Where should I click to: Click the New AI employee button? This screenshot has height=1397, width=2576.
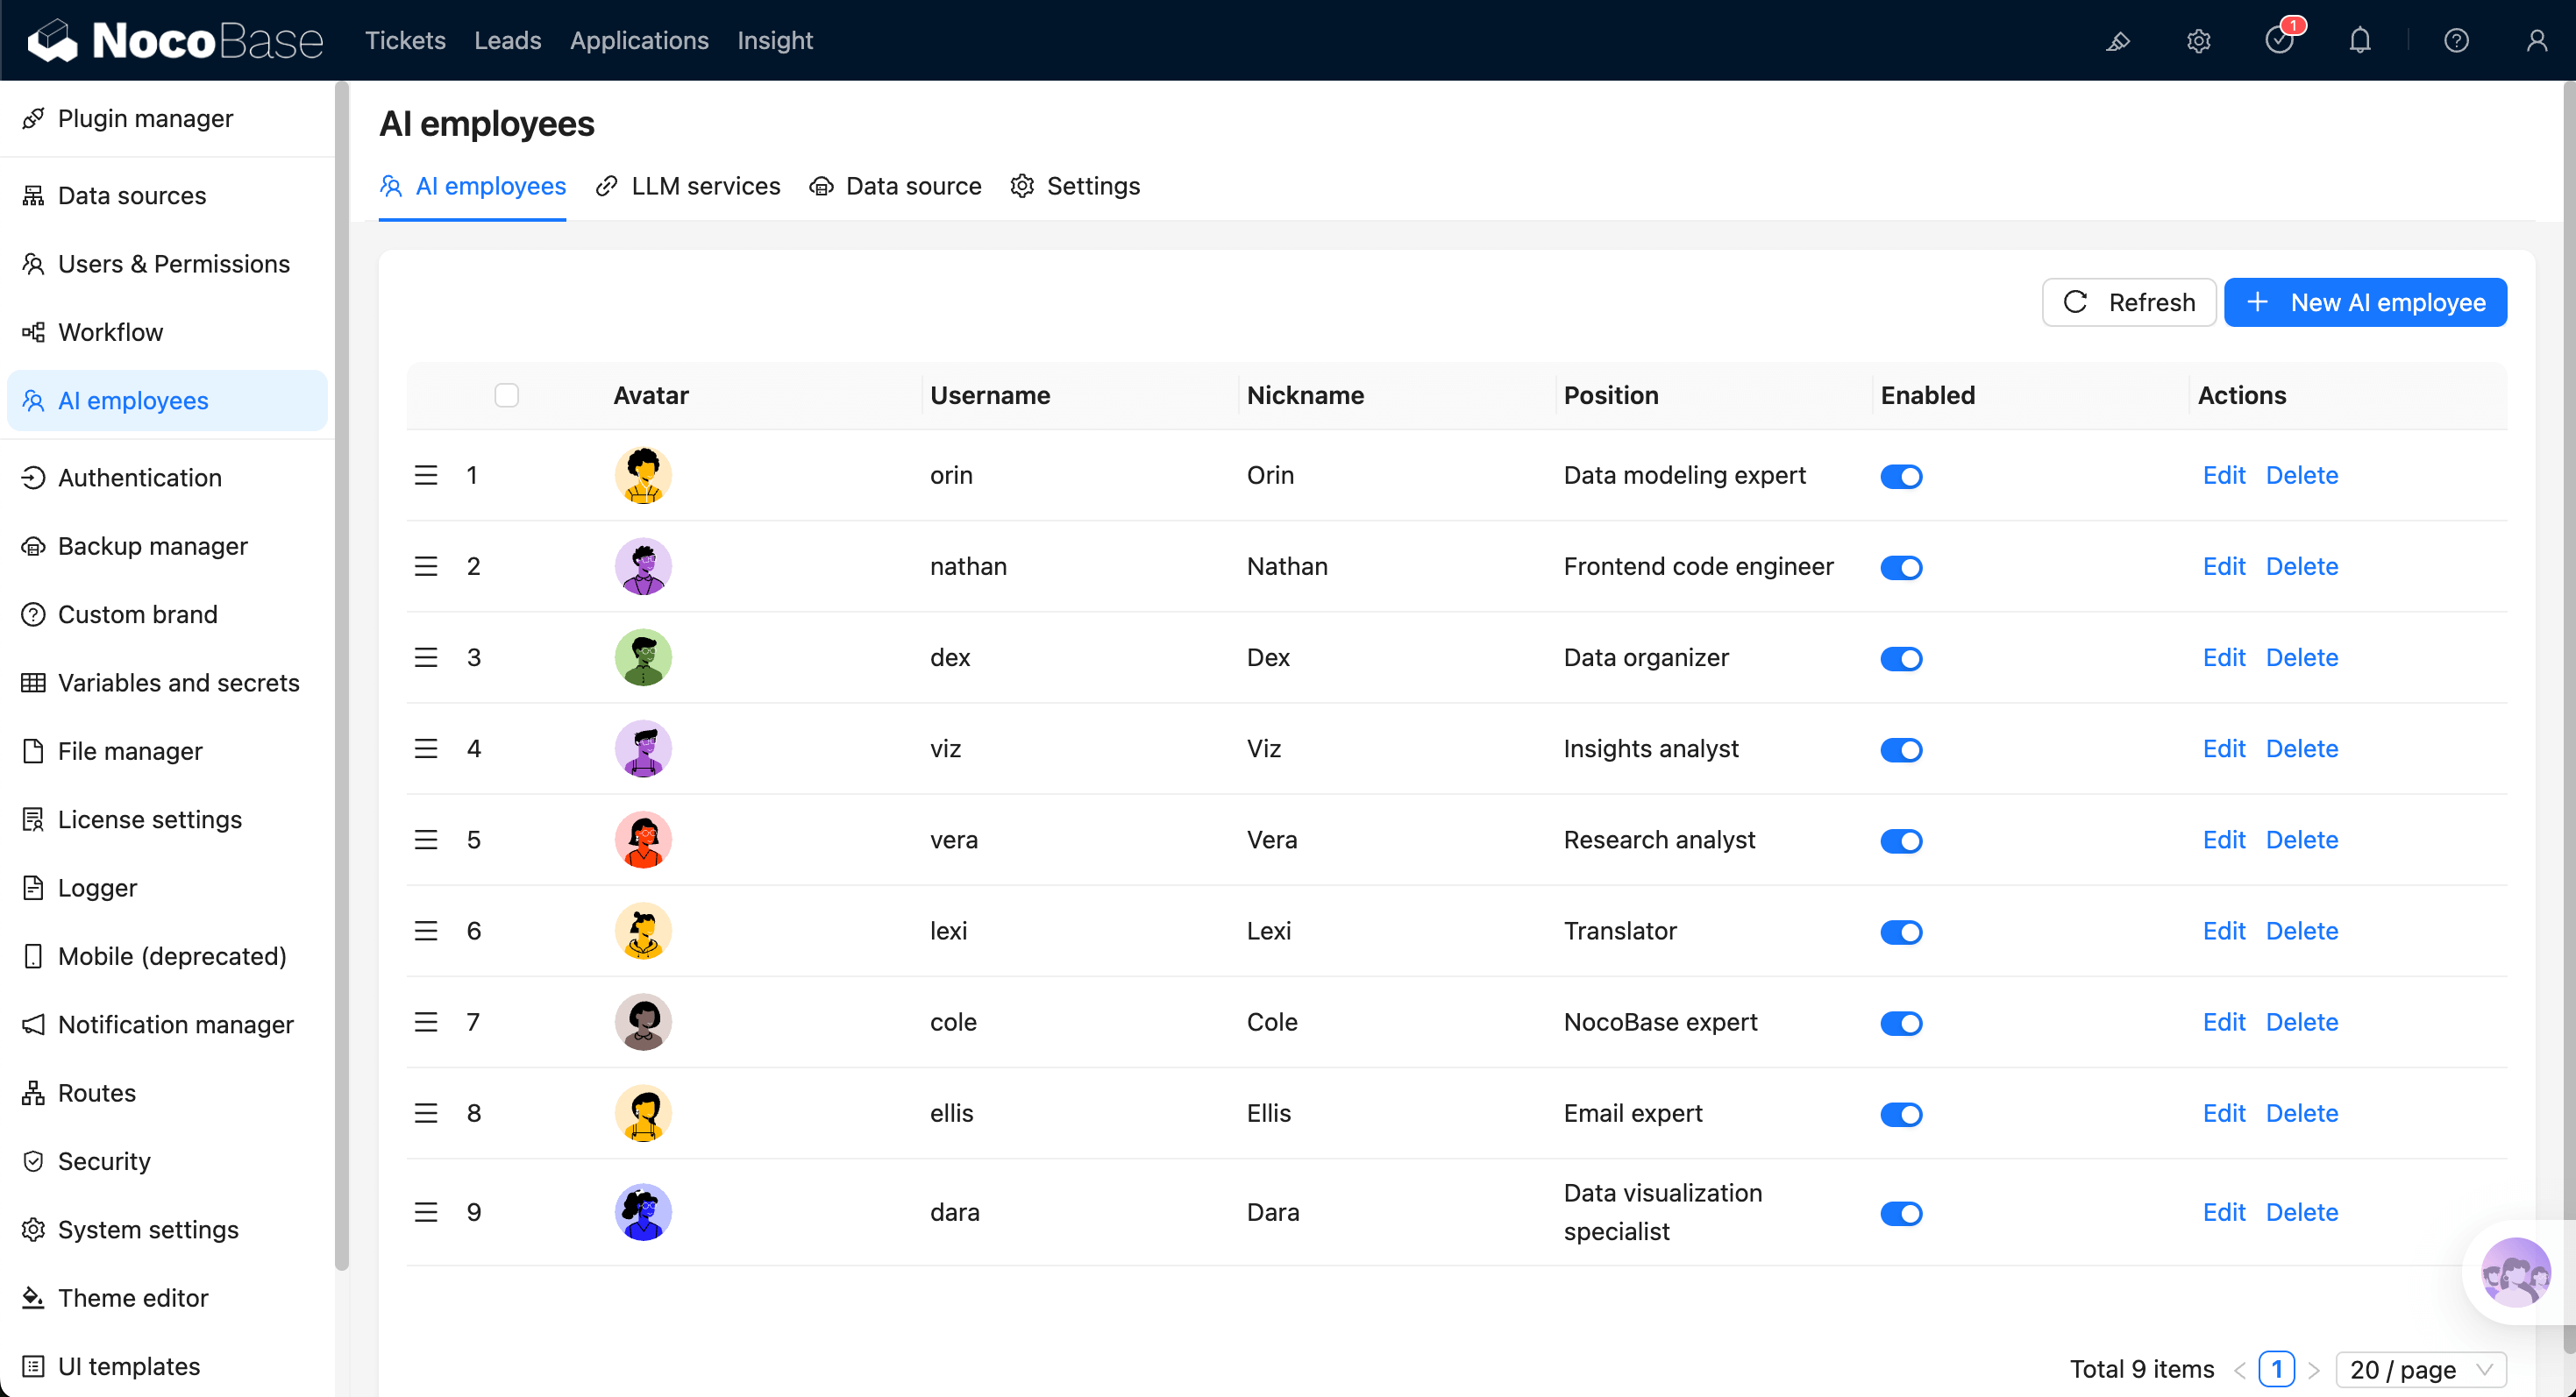tap(2364, 302)
